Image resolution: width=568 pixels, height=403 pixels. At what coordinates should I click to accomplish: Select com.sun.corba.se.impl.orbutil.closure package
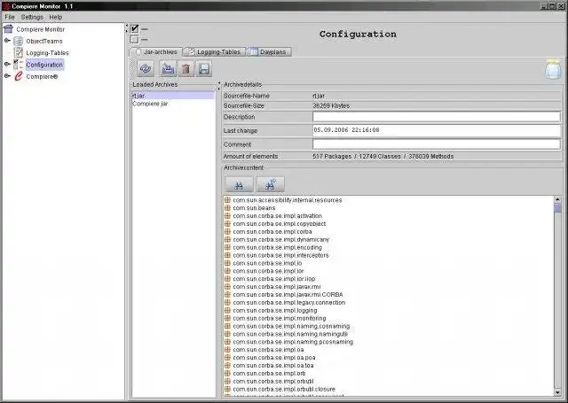(x=284, y=389)
